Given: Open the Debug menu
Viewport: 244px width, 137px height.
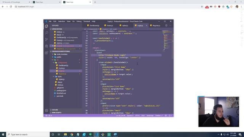Looking at the screenshot, I should 79,21.
